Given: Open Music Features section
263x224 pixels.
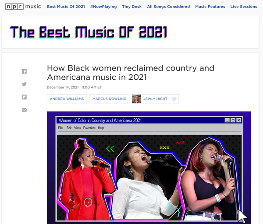Looking at the screenshot, I should tap(210, 7).
